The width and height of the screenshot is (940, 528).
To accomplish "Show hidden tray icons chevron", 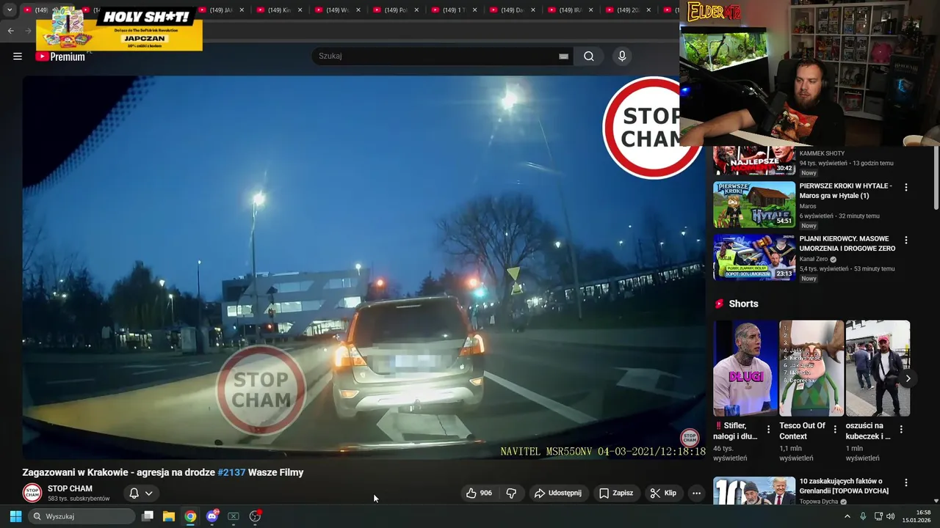I will click(x=847, y=516).
